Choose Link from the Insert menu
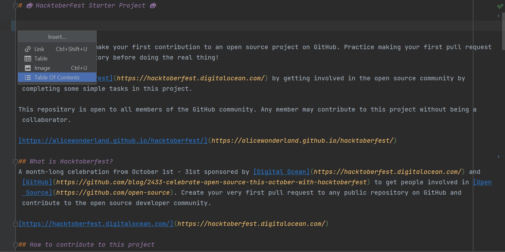The width and height of the screenshot is (505, 252). click(x=57, y=49)
